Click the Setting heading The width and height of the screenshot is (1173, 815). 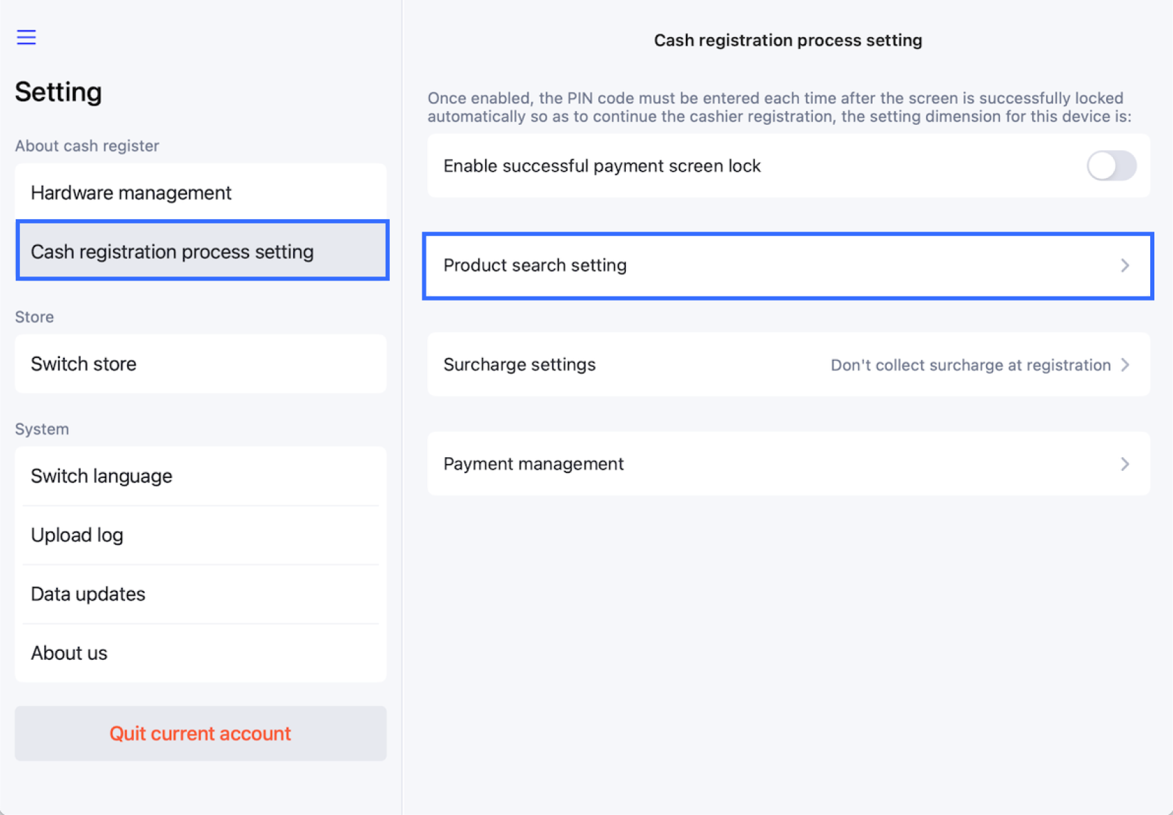pos(58,91)
